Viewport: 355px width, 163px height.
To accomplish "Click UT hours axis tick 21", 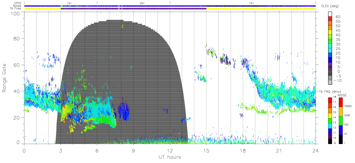I will pyautogui.click(x=279, y=150).
